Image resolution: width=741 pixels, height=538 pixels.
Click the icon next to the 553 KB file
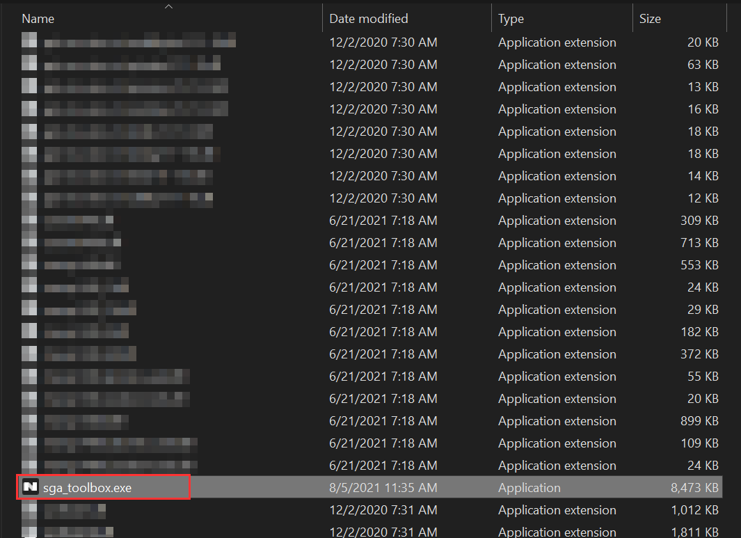[29, 264]
